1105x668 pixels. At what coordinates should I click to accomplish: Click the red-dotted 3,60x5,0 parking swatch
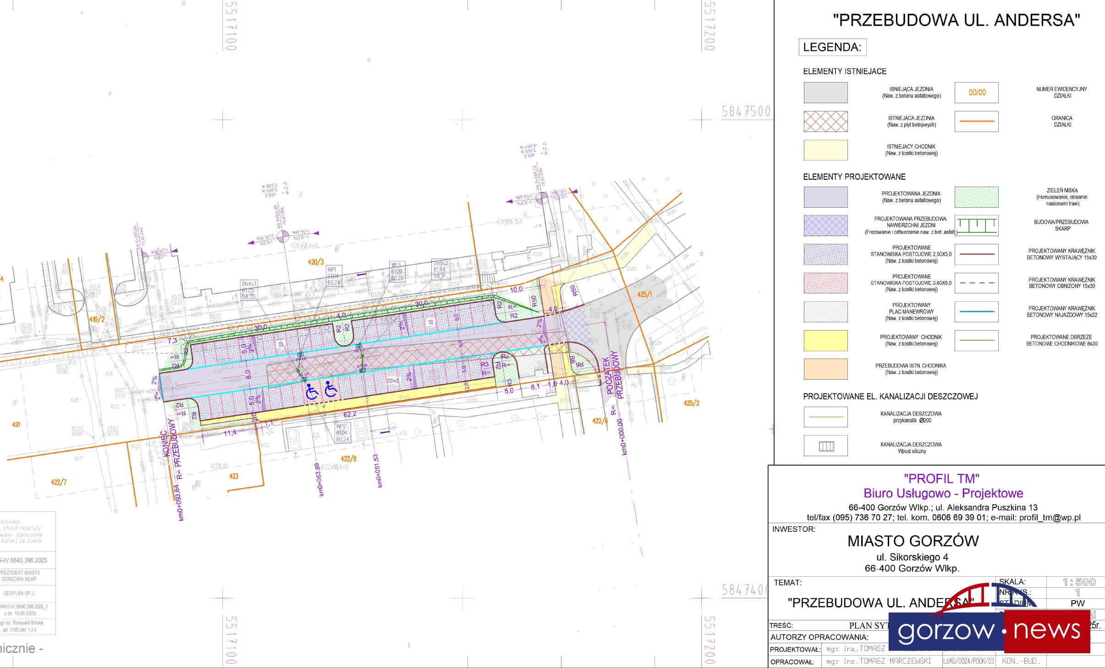click(x=825, y=283)
